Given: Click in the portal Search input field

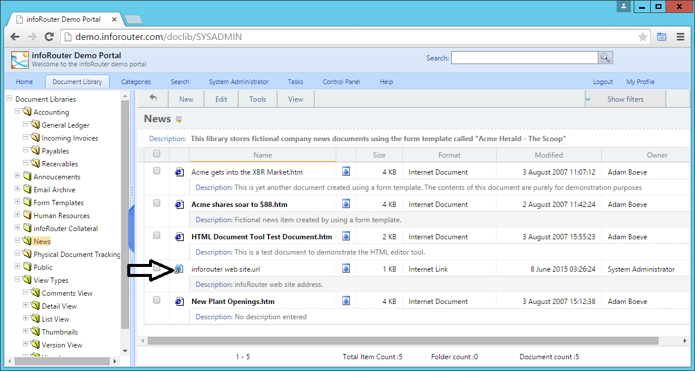Looking at the screenshot, I should point(524,58).
